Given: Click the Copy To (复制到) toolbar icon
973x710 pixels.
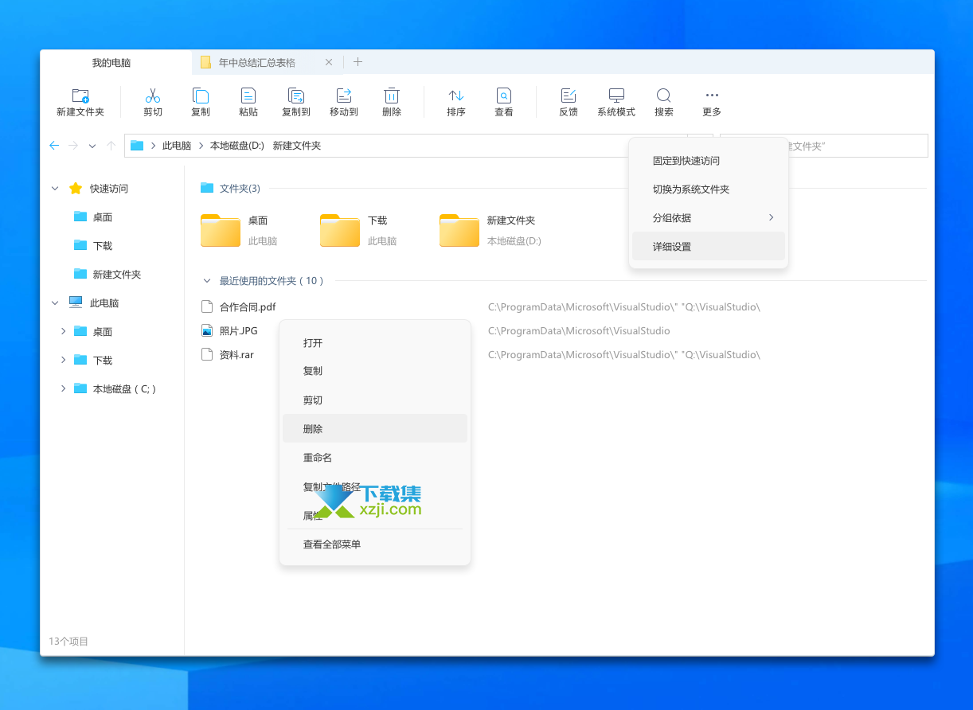Looking at the screenshot, I should (x=296, y=96).
